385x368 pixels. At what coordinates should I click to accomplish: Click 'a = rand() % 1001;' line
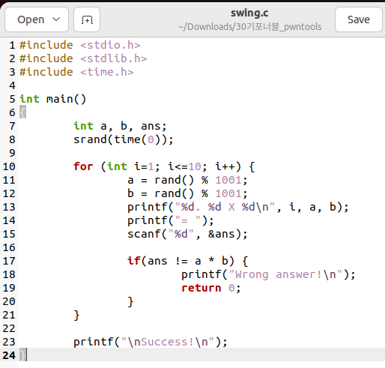tap(187, 180)
